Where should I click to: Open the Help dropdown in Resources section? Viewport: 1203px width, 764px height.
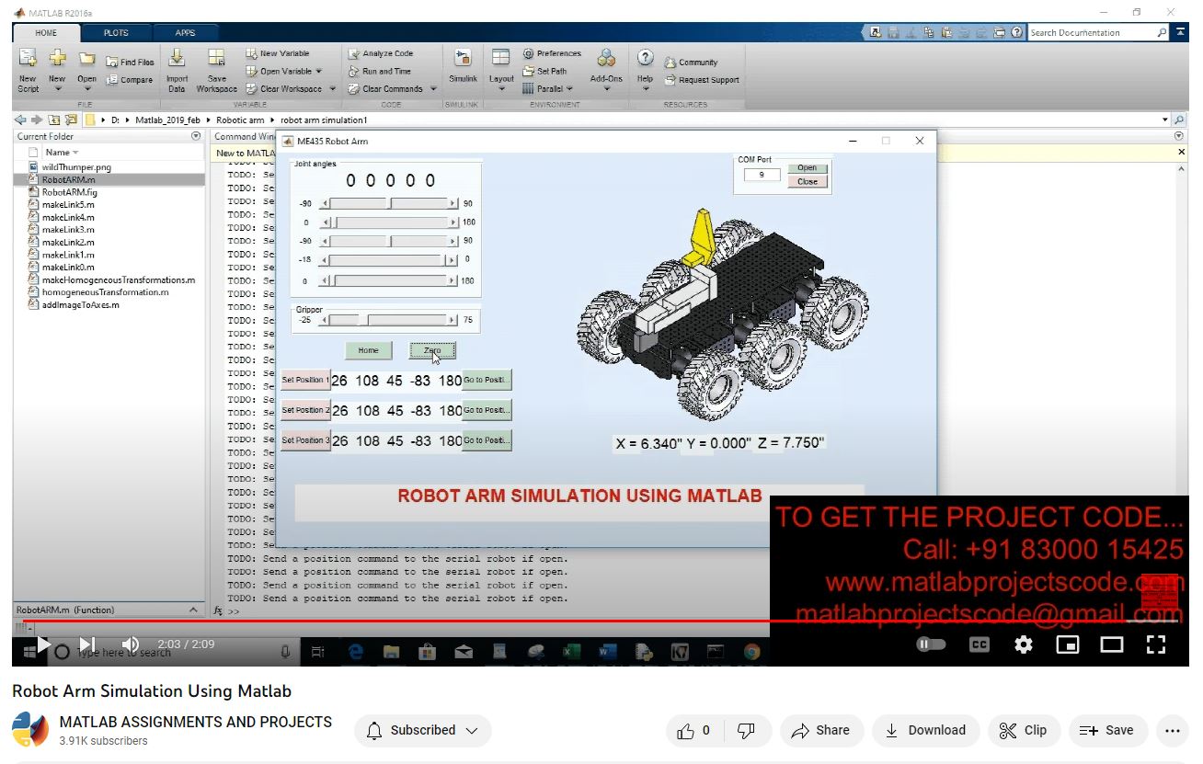[x=645, y=89]
